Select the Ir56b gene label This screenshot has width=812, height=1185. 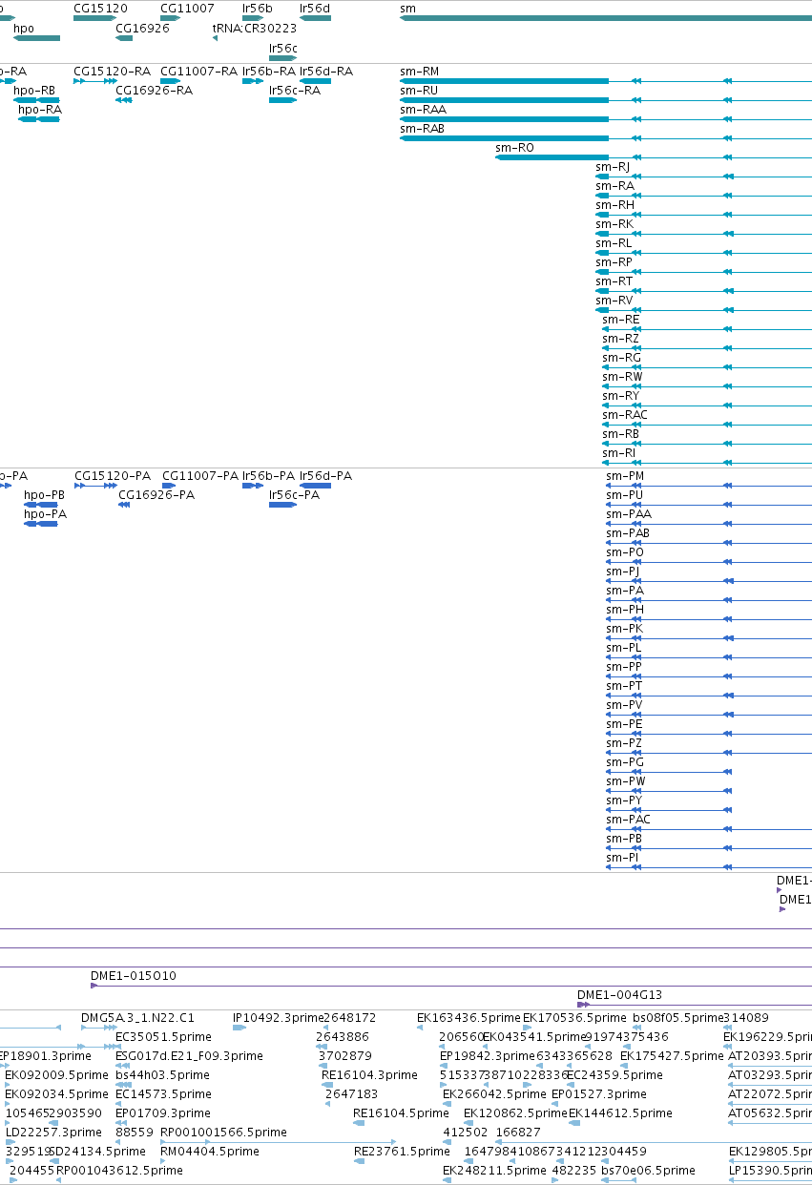point(258,9)
